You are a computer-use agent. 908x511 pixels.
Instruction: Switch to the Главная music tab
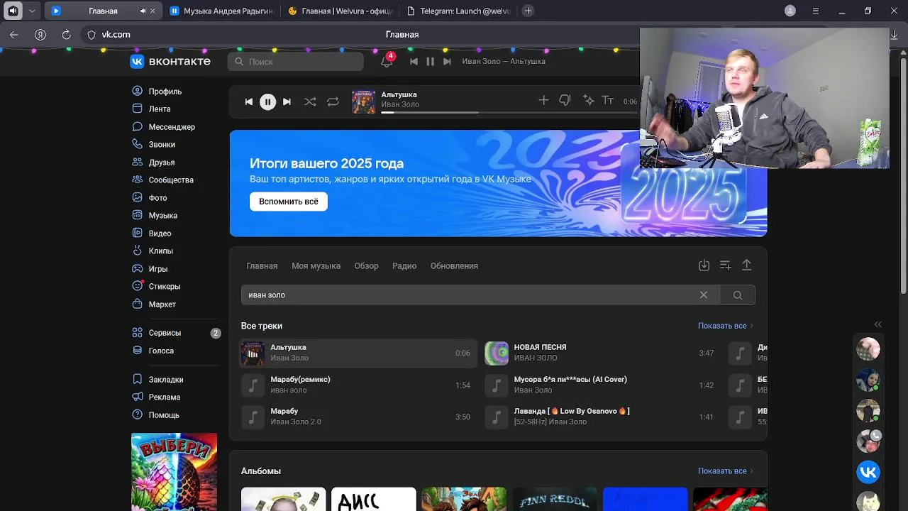click(262, 266)
